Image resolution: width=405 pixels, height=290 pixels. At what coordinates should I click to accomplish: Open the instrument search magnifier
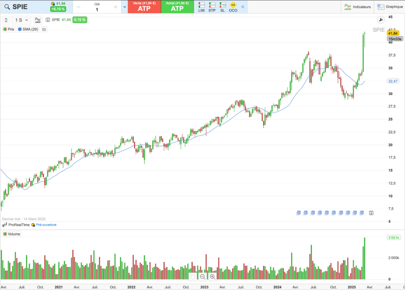7,7
